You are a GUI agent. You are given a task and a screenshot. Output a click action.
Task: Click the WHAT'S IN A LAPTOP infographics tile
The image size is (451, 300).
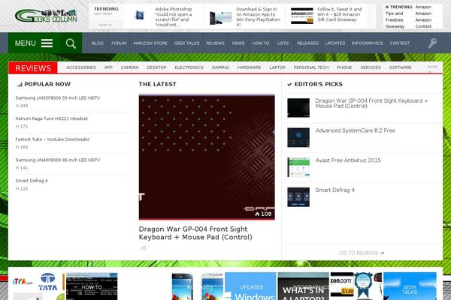click(x=303, y=286)
